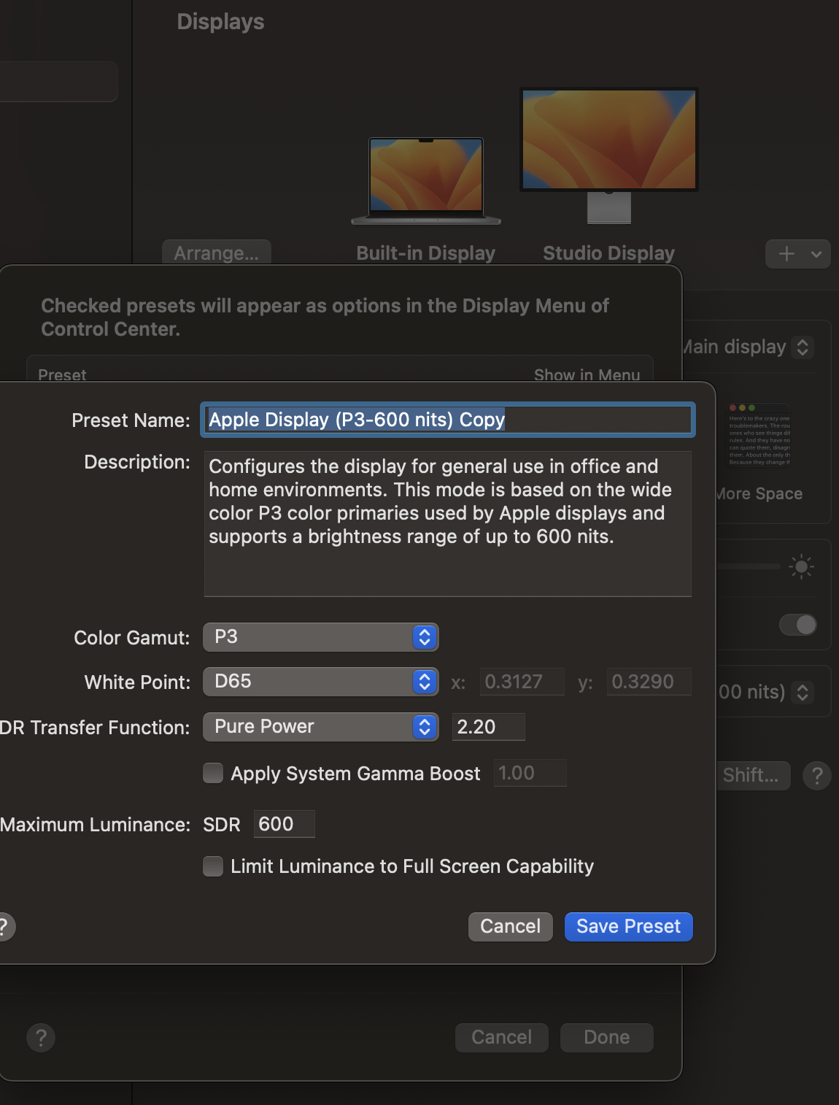Viewport: 839px width, 1105px height.
Task: Click the Show in Menu column header
Action: point(587,374)
